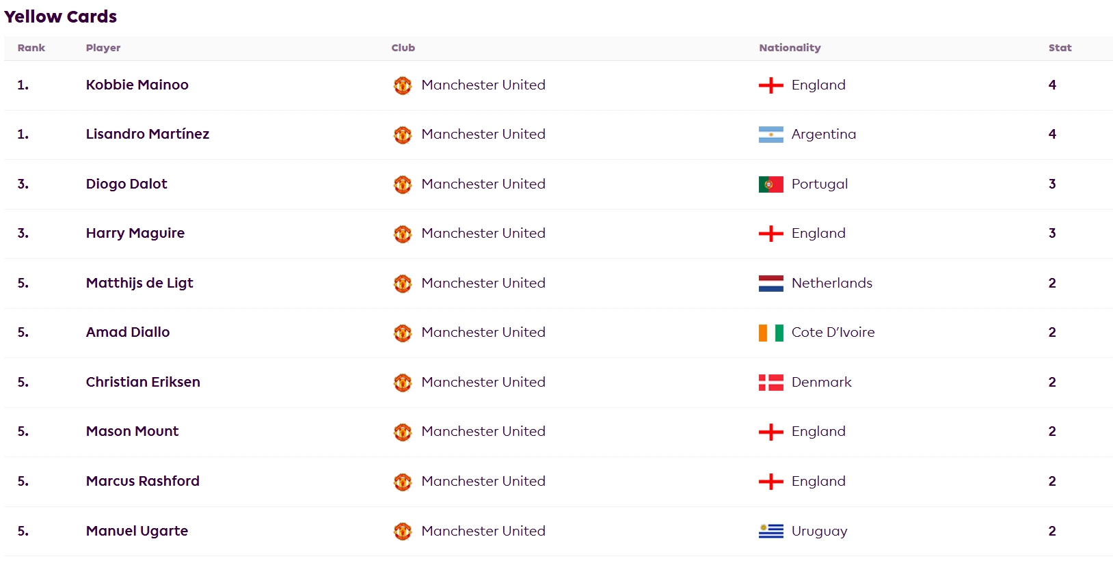Screen dimensions: 1113x565
Task: Click Manchester United club link for Mason Mount
Action: pyautogui.click(x=483, y=431)
